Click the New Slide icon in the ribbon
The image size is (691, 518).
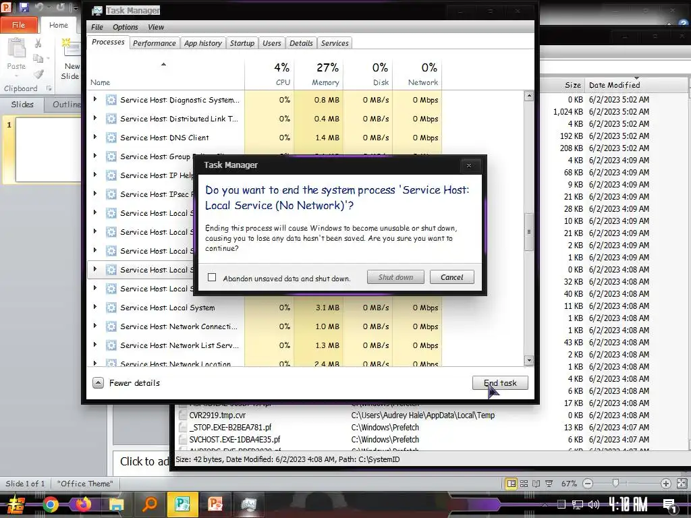(70, 48)
